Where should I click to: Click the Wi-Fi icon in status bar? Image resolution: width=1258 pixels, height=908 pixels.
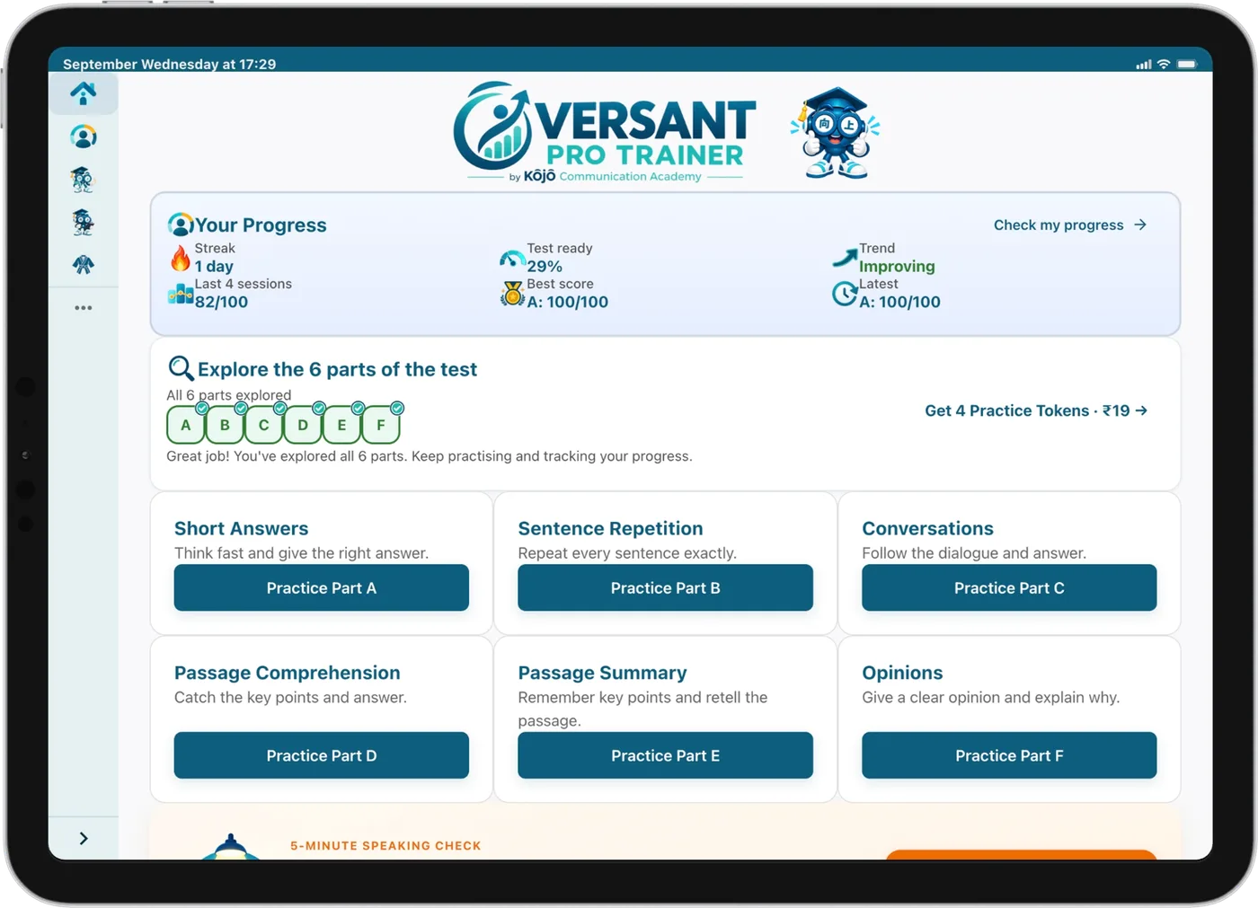click(x=1164, y=65)
